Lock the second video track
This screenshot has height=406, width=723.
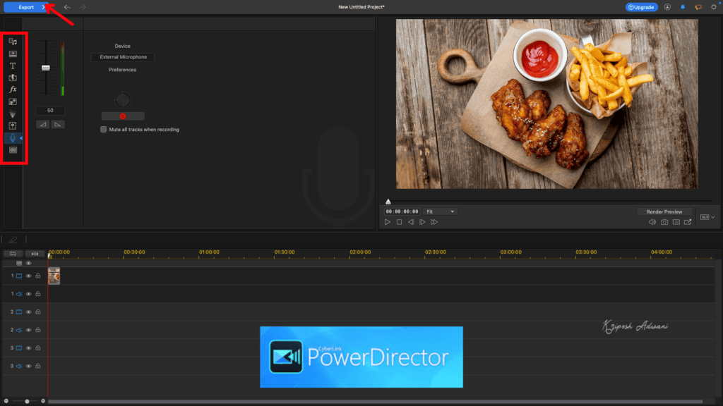pyautogui.click(x=38, y=312)
